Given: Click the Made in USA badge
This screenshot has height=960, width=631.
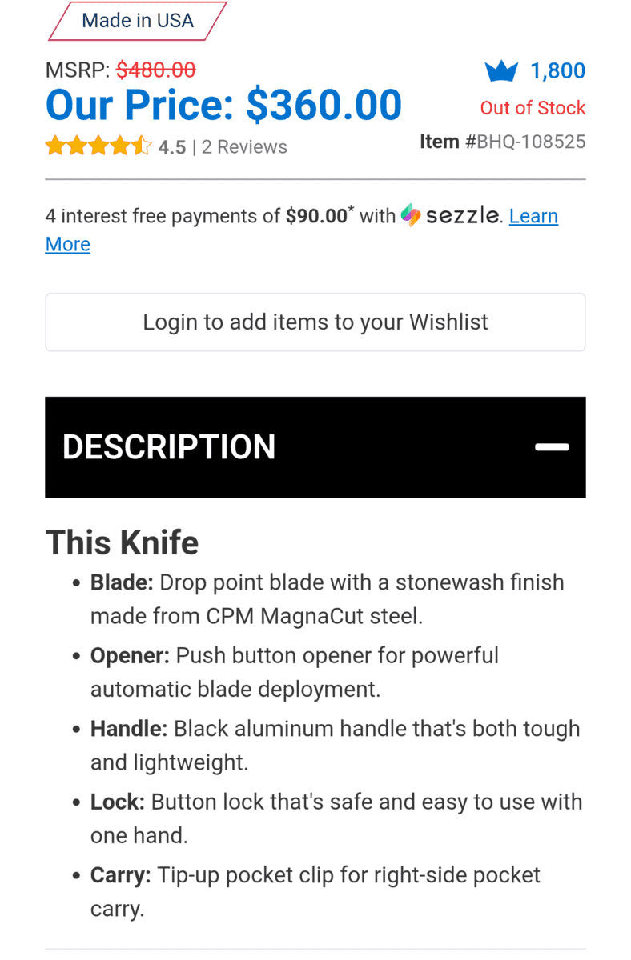Looking at the screenshot, I should (x=138, y=21).
